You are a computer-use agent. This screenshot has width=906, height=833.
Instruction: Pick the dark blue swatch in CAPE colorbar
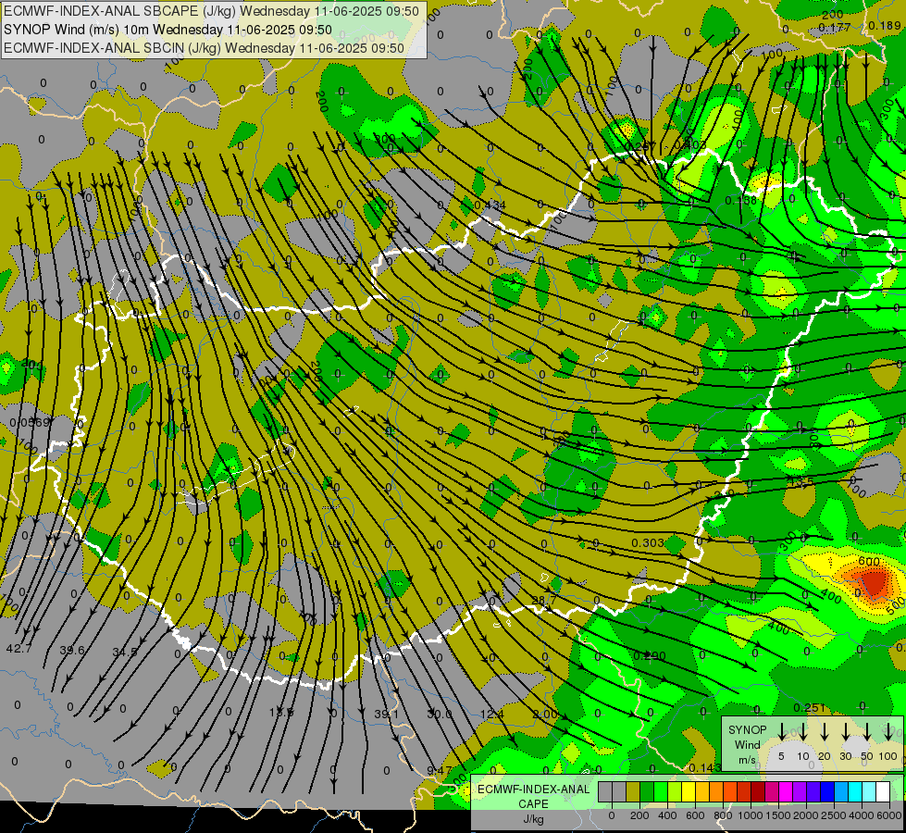(827, 792)
